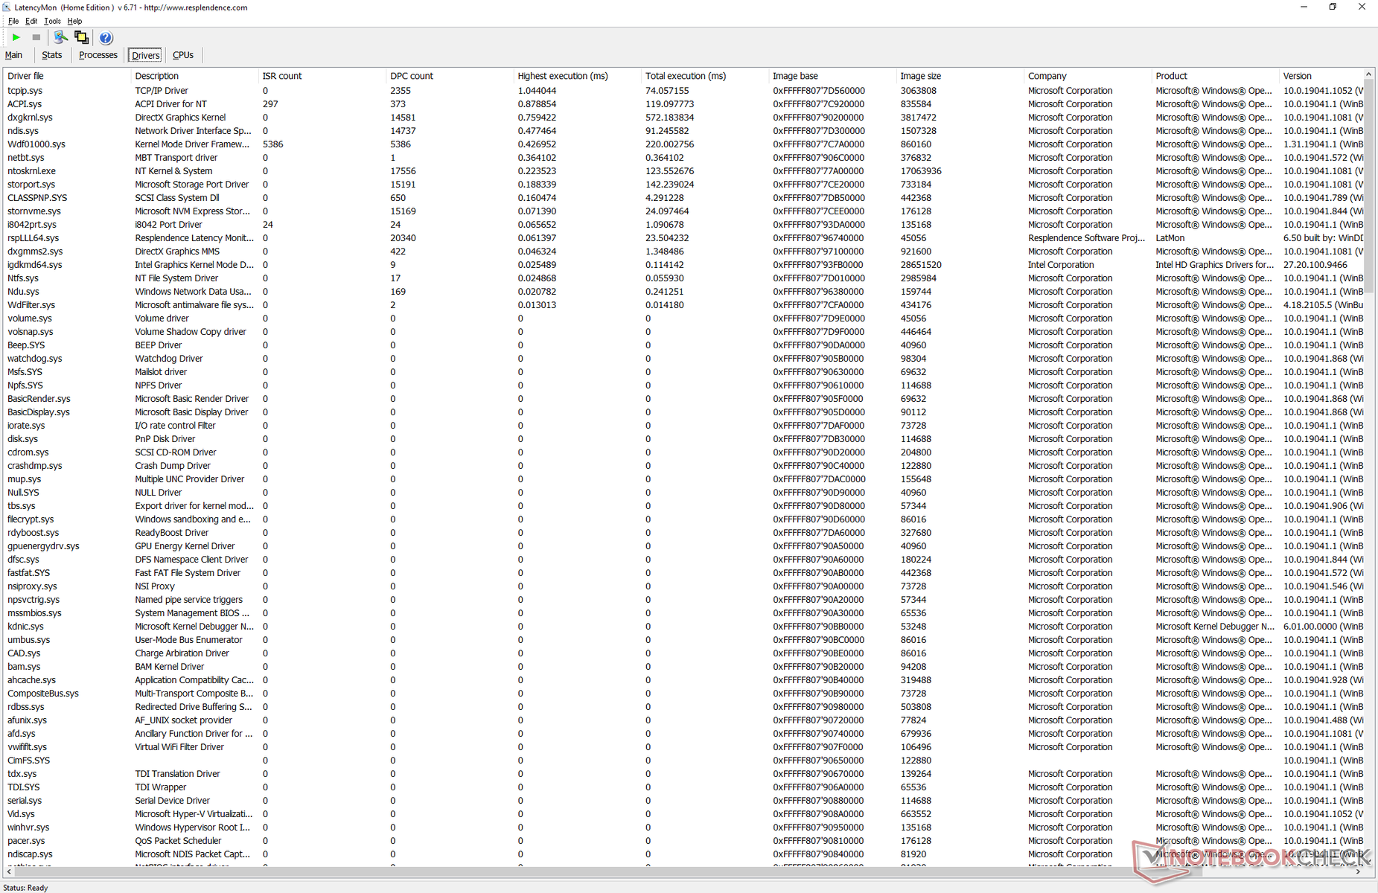
Task: Sort by the Company column header
Action: (1088, 76)
